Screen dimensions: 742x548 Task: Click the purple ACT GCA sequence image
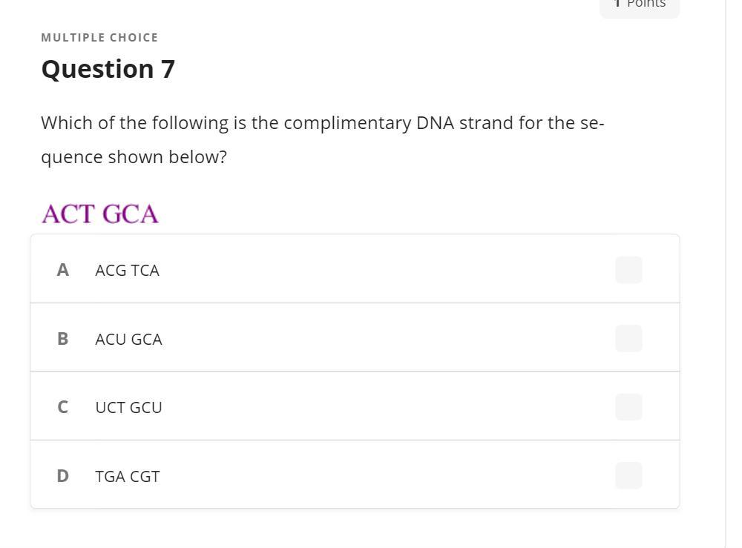pyautogui.click(x=100, y=214)
